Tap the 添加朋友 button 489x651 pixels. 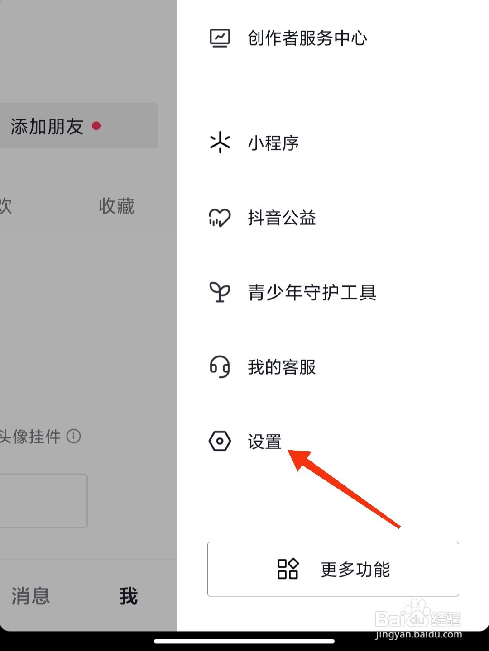(78, 126)
